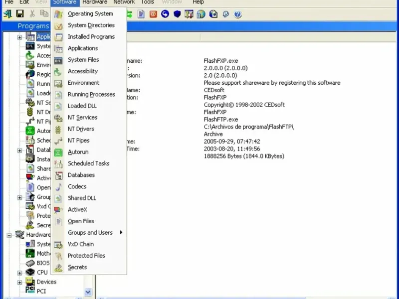399x299 pixels.
Task: Open the Network menu
Action: 124,2
